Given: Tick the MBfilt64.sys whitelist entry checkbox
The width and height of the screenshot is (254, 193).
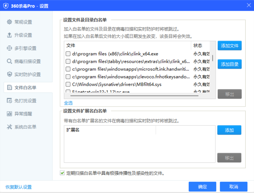Looking at the screenshot, I should pos(68,84).
